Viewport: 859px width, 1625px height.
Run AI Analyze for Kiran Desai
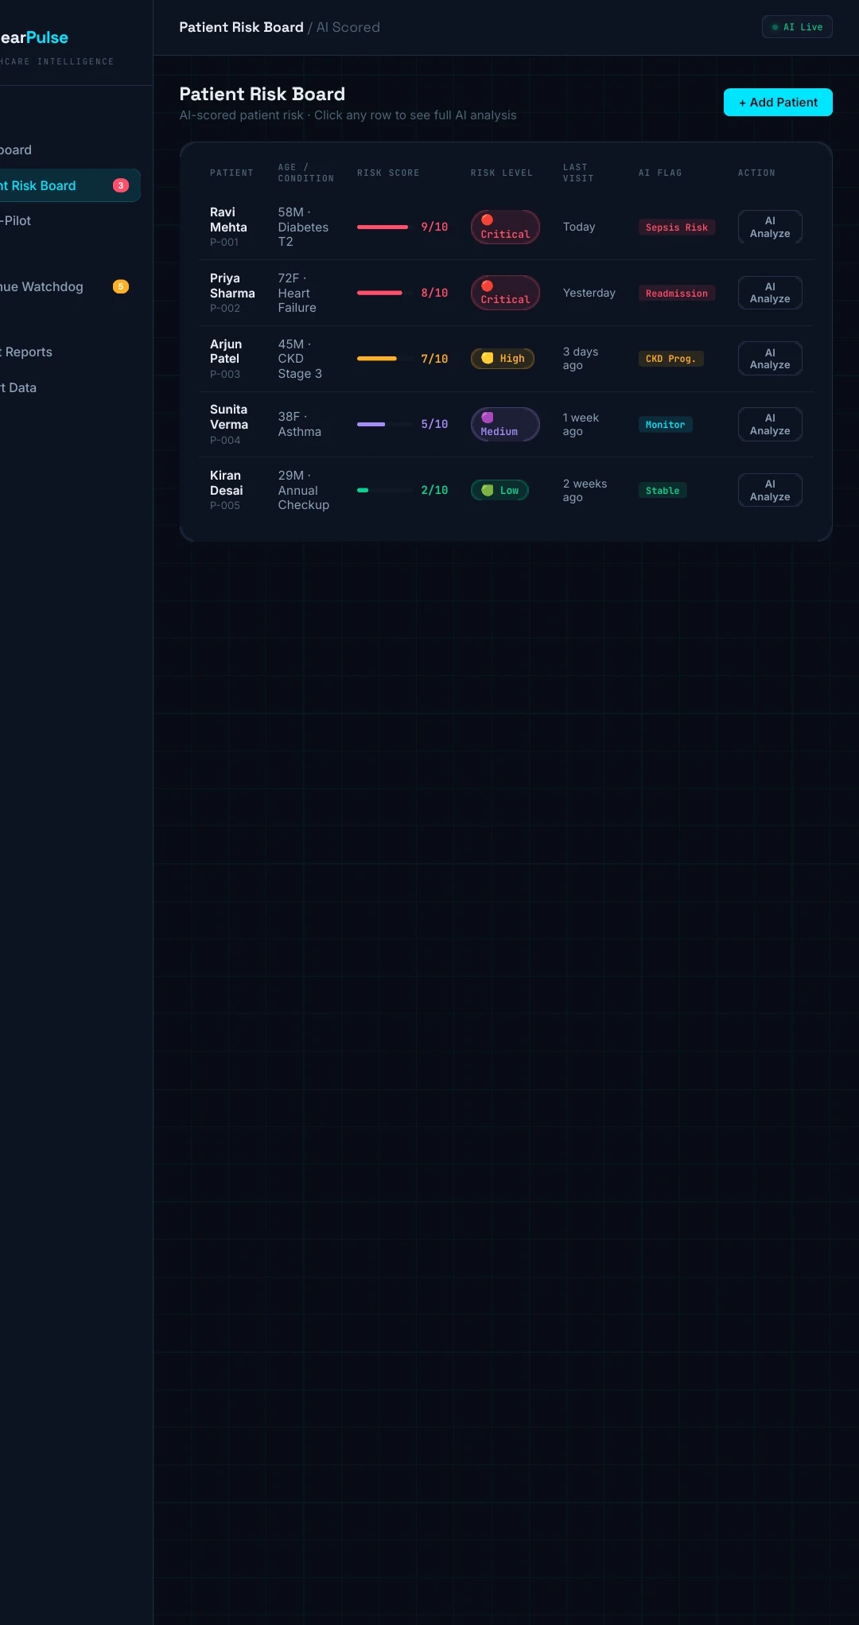[770, 490]
